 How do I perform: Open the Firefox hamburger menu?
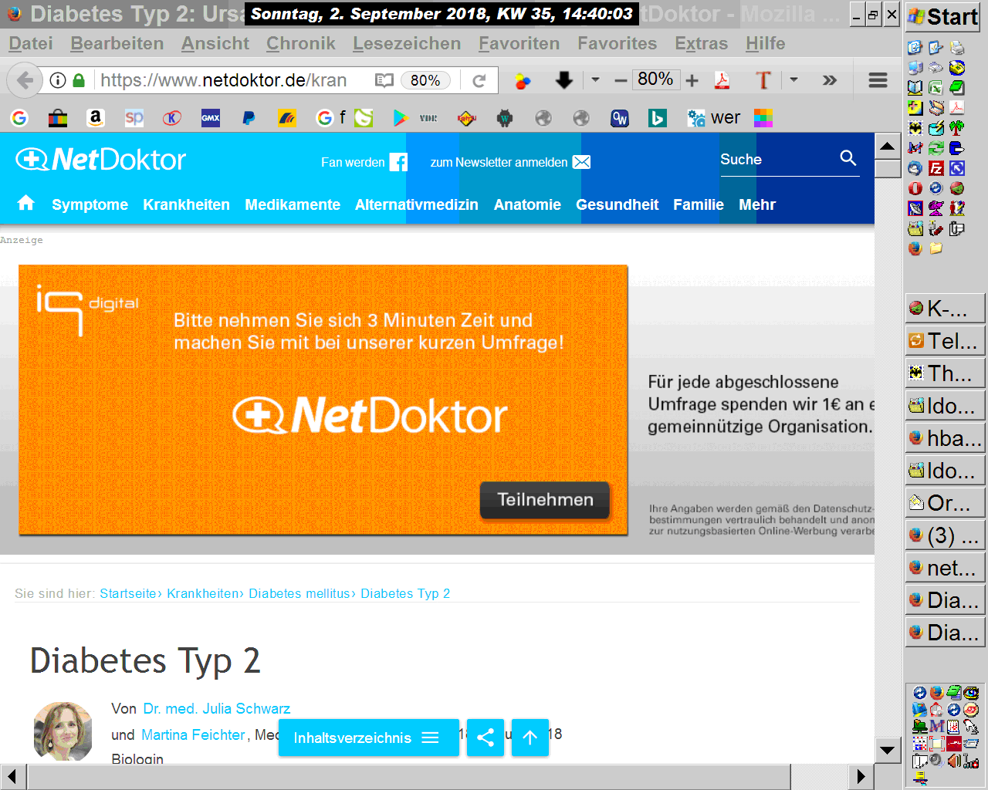click(878, 80)
